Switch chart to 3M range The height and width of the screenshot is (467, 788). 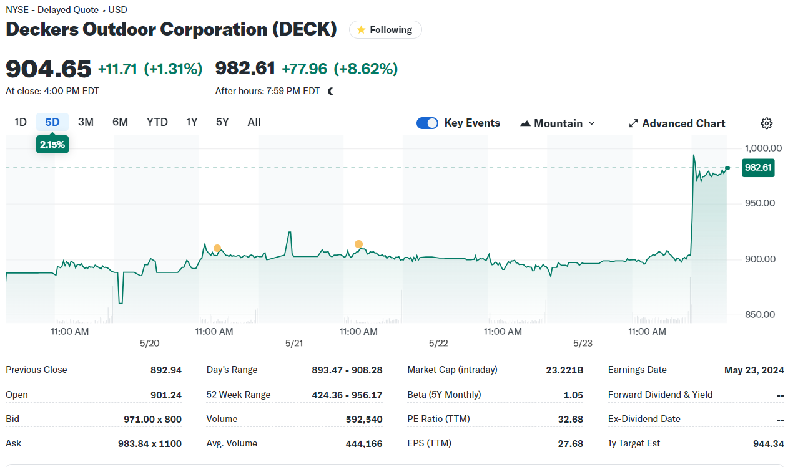click(86, 122)
